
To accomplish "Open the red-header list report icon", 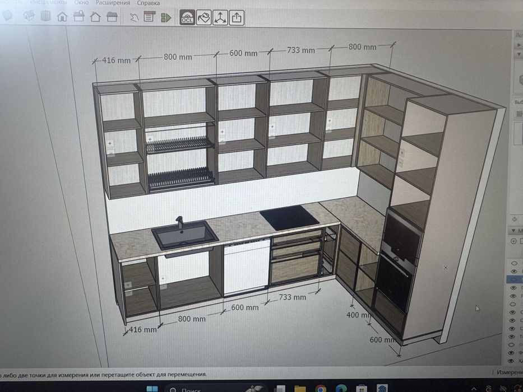I will [x=150, y=16].
